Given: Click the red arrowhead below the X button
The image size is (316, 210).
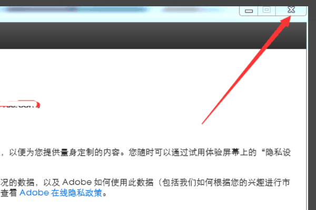Looking at the screenshot, I should coord(285,21).
